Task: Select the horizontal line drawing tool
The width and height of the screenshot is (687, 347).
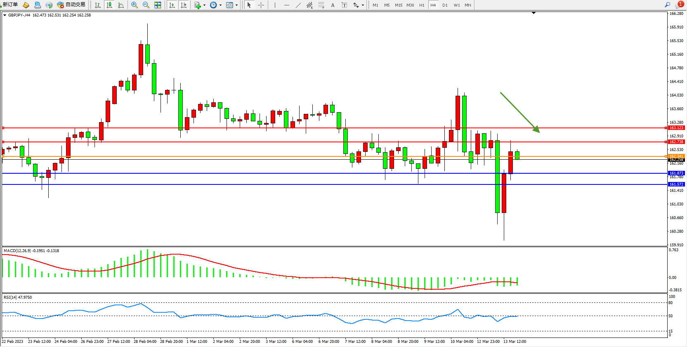Action: pyautogui.click(x=286, y=5)
